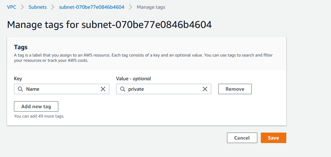Click the search magnifier in Value field
This screenshot has width=331, height=157.
click(123, 89)
